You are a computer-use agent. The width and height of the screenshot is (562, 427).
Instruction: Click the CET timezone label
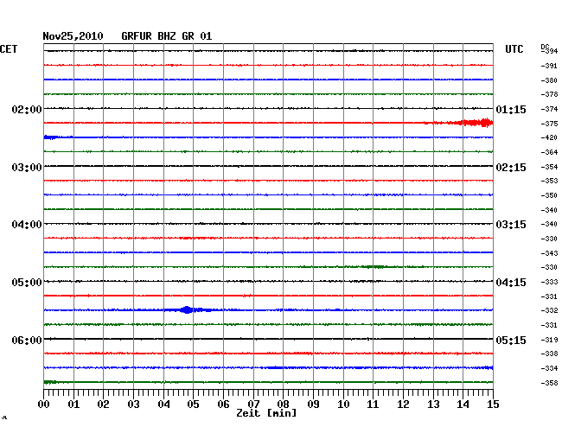point(9,49)
